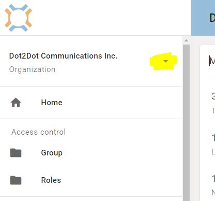The height and width of the screenshot is (201, 215).
Task: Click the statistic value starting with 3
Action: click(213, 96)
